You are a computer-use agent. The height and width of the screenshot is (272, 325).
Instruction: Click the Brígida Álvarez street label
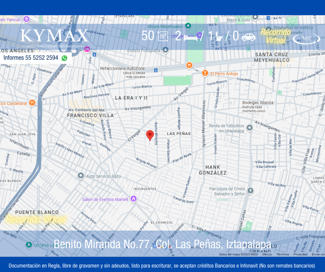pyautogui.click(x=147, y=163)
